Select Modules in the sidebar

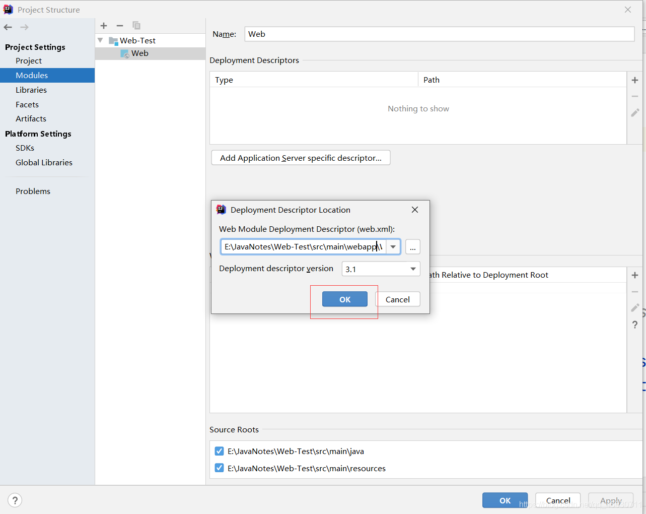(47, 75)
